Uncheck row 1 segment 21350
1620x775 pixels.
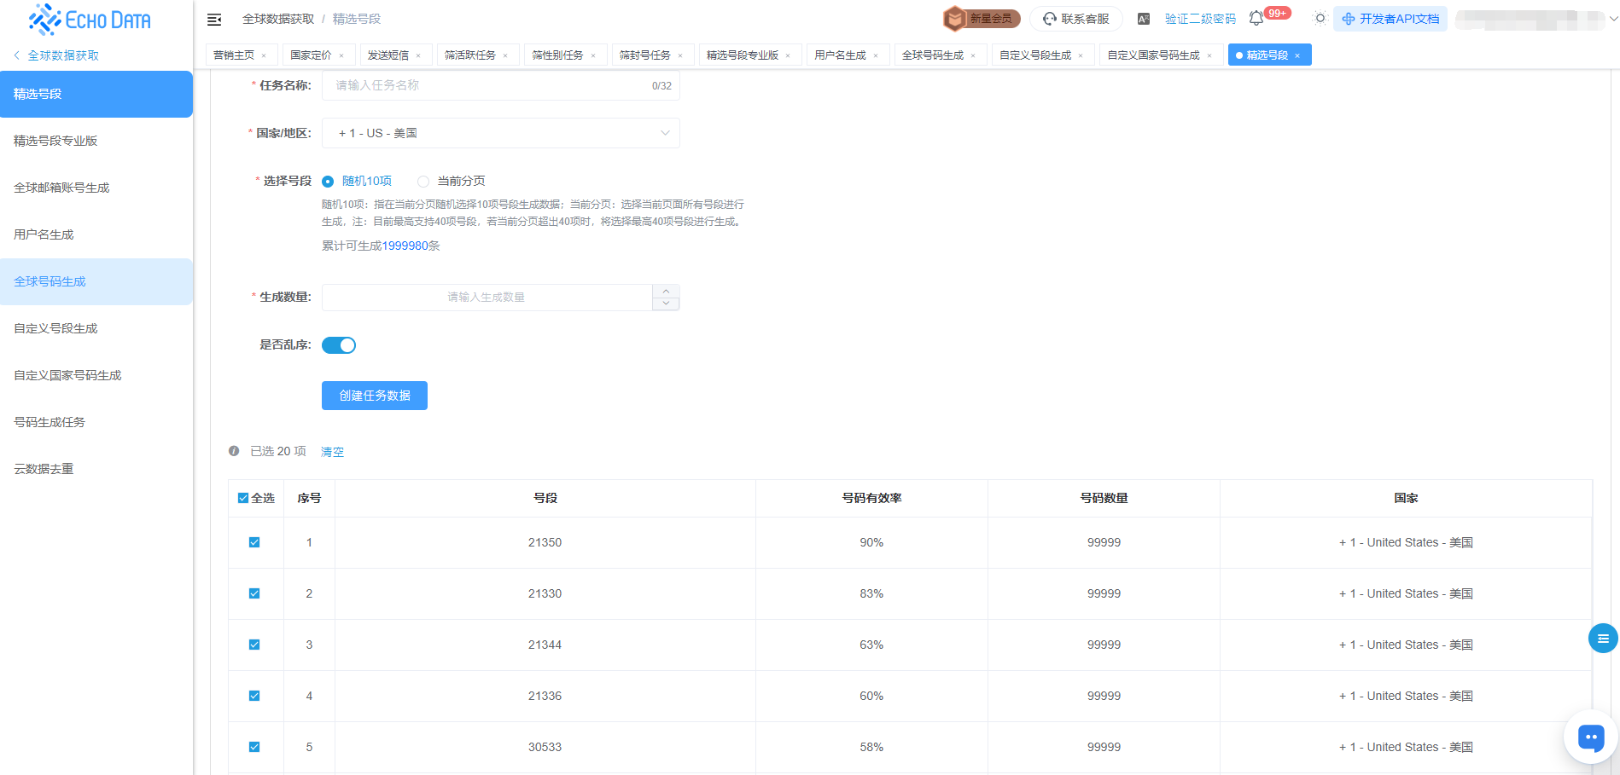pyautogui.click(x=254, y=542)
